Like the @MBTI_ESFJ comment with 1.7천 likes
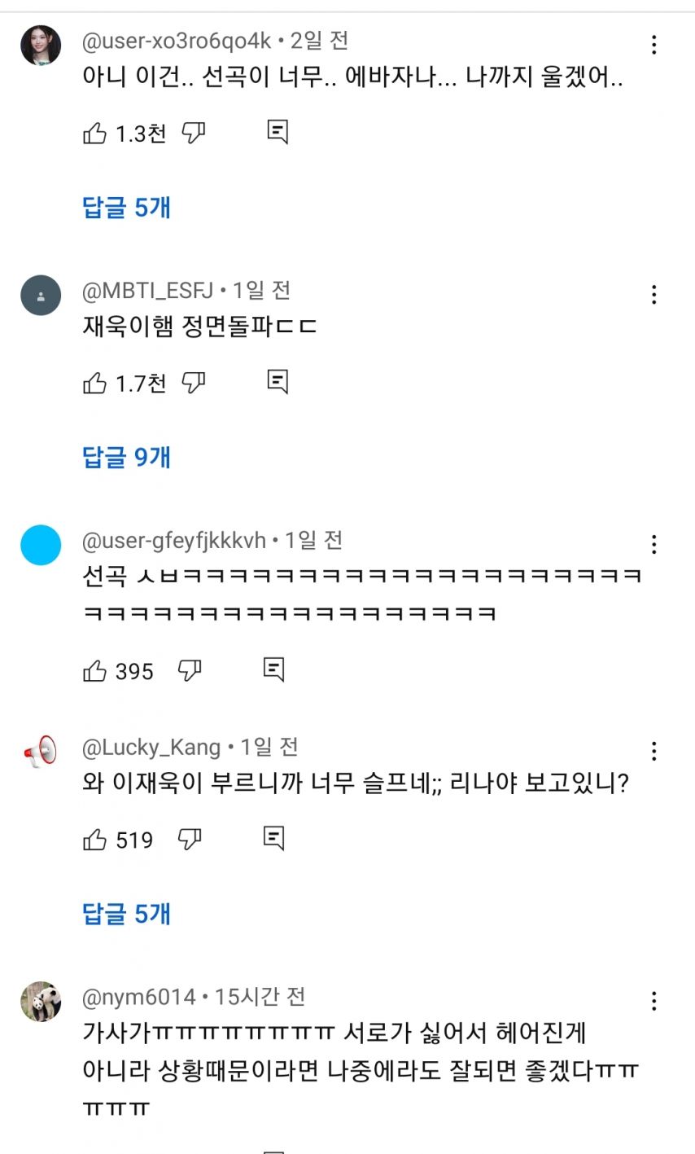Image resolution: width=695 pixels, height=1154 pixels. click(95, 383)
